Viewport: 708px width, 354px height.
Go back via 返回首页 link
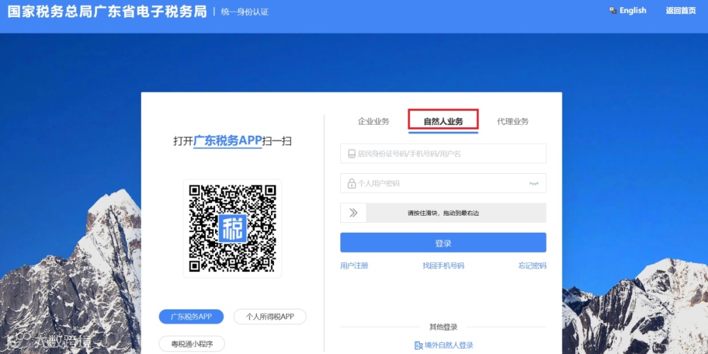pos(681,11)
